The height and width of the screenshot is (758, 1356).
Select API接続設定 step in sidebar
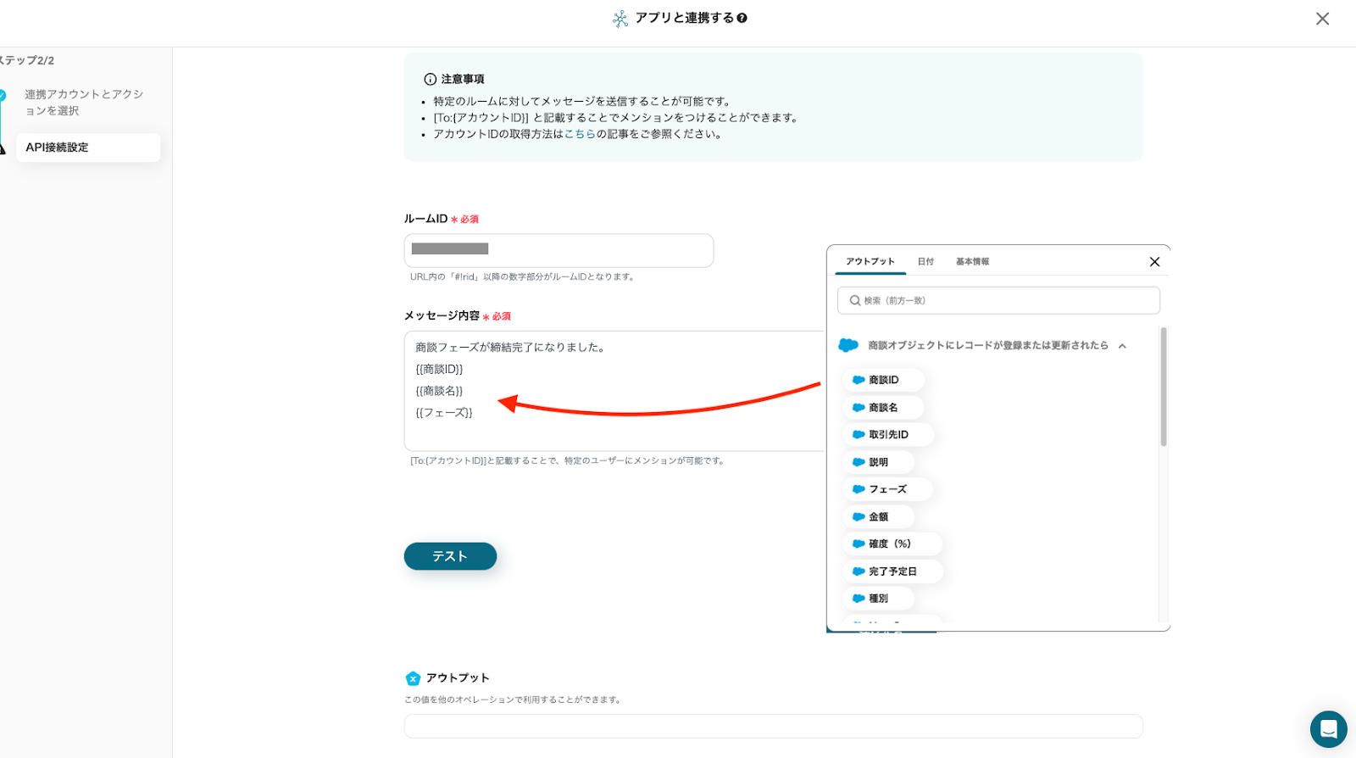click(88, 148)
